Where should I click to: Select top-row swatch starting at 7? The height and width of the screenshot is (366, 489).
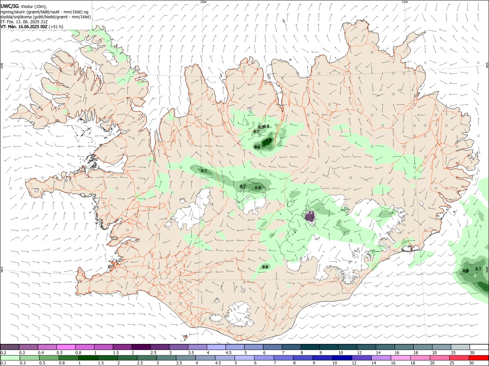pyautogui.click(x=291, y=347)
